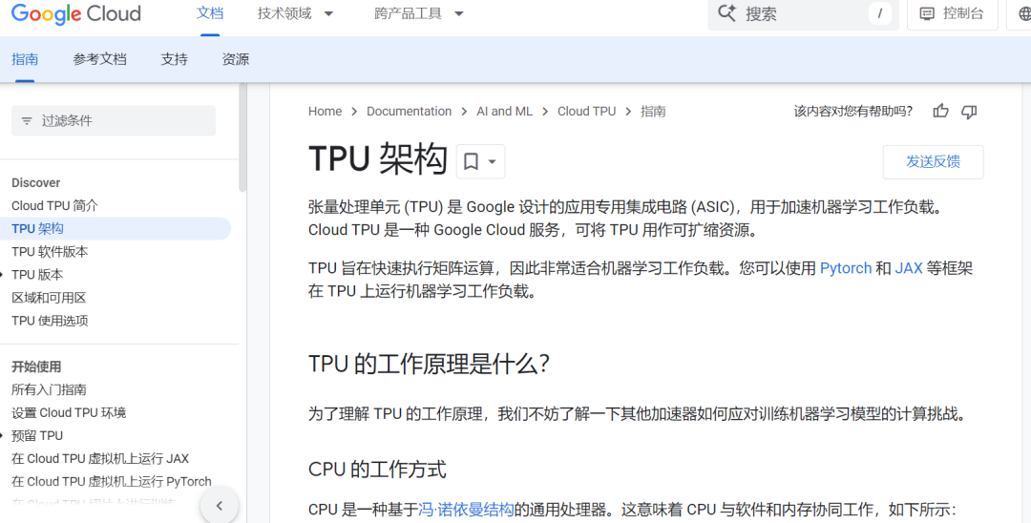Switch to the 参考文档 tab
Viewport: 1031px width, 523px height.
pyautogui.click(x=99, y=59)
